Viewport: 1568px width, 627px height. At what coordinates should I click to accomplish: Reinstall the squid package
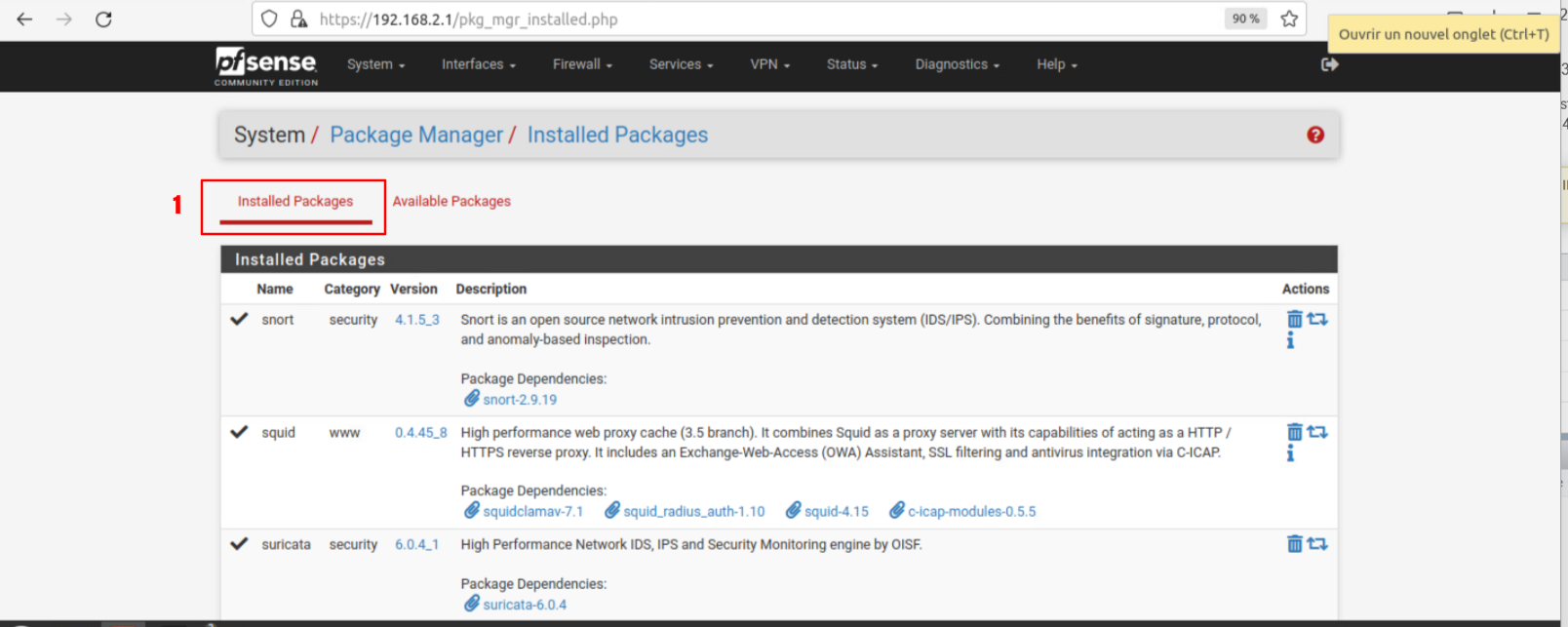tap(1317, 432)
